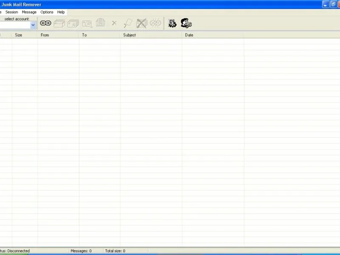This screenshot has height=255, width=340.
Task: Open account setup via face-key icon
Action: point(186,23)
